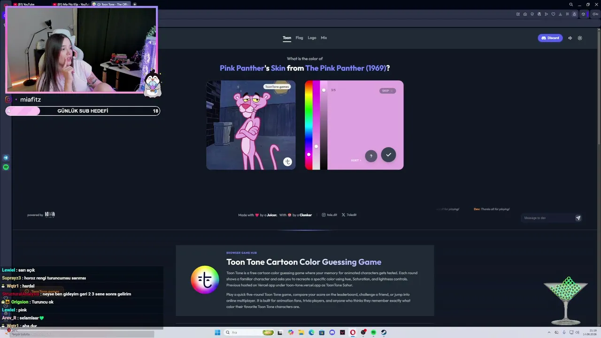Click the browser send/flow arrow icon
The width and height of the screenshot is (601, 338).
tap(546, 14)
